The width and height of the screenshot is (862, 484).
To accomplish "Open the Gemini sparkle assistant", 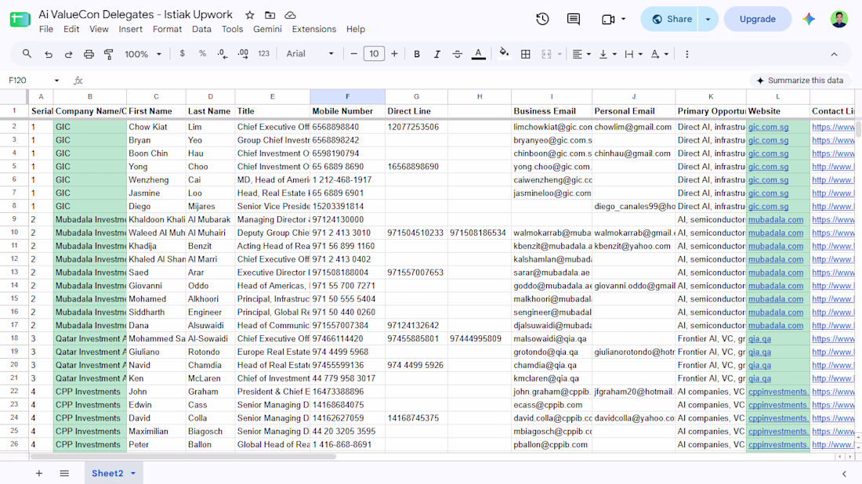I will click(809, 20).
